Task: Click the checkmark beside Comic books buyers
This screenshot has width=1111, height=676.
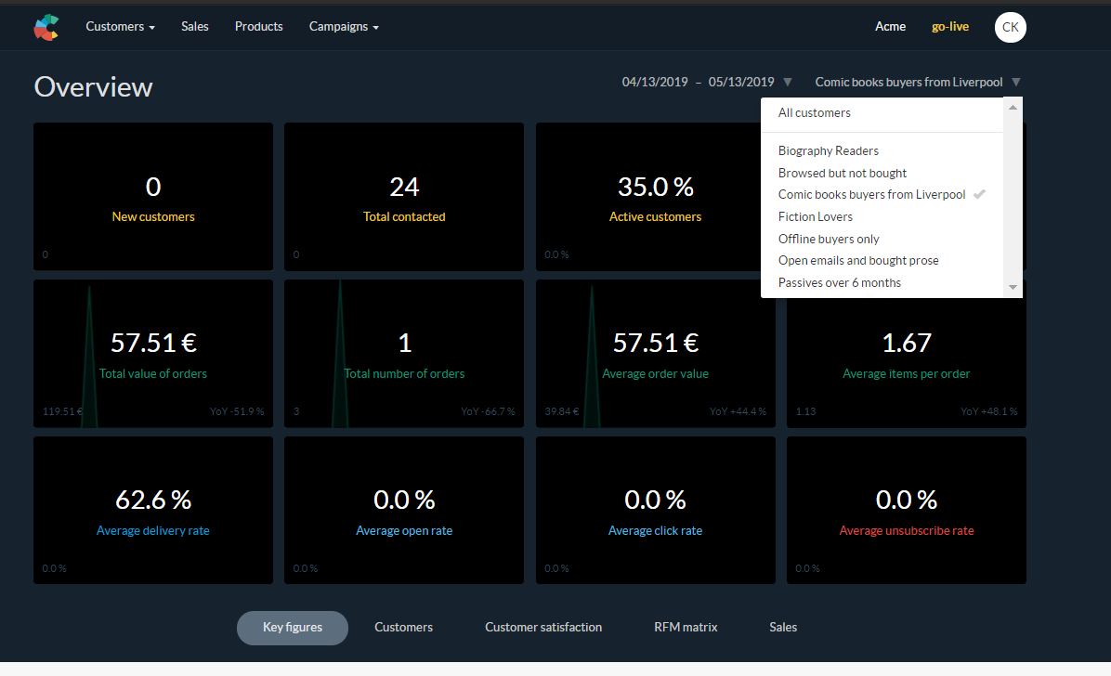Action: 978,195
